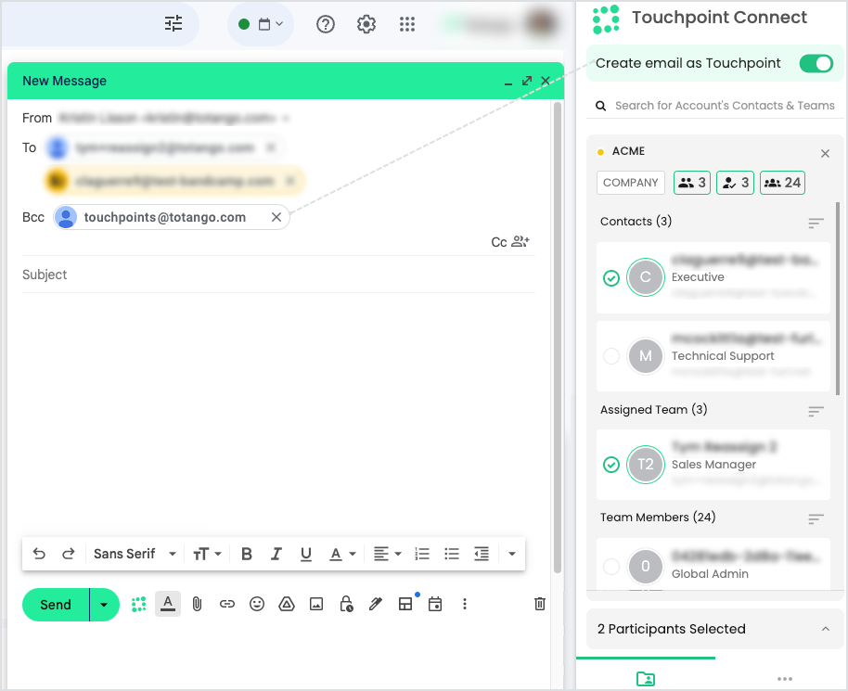Turn off Create email as Touchpoint switch
Image resolution: width=848 pixels, height=691 pixels.
[x=816, y=63]
